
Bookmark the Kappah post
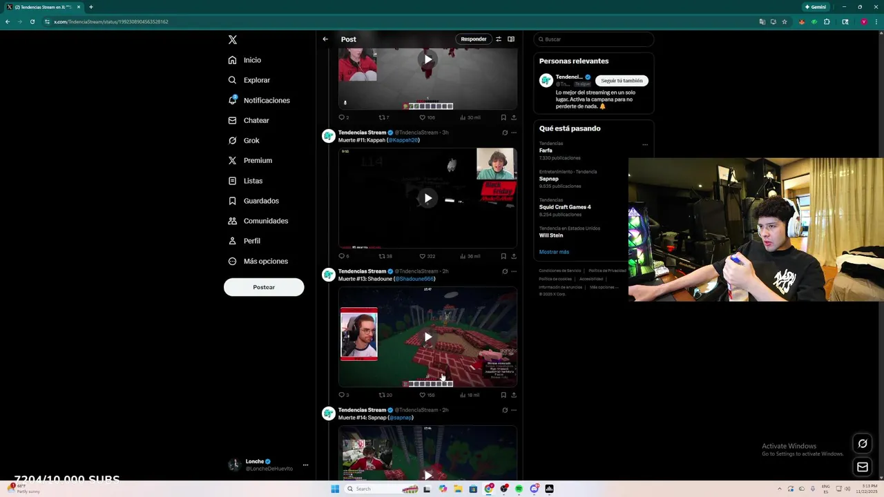503,256
